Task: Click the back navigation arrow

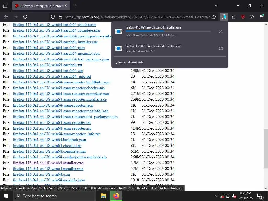Action: point(6,17)
